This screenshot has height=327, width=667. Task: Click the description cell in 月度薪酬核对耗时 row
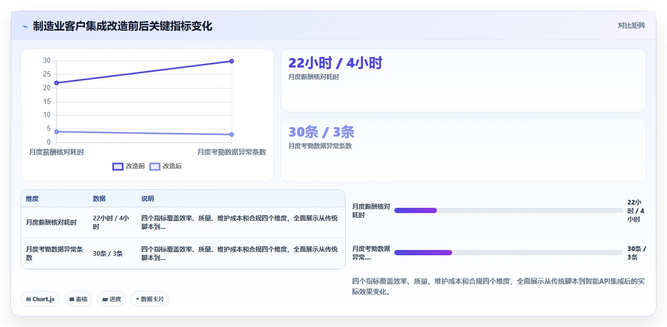pyautogui.click(x=240, y=223)
